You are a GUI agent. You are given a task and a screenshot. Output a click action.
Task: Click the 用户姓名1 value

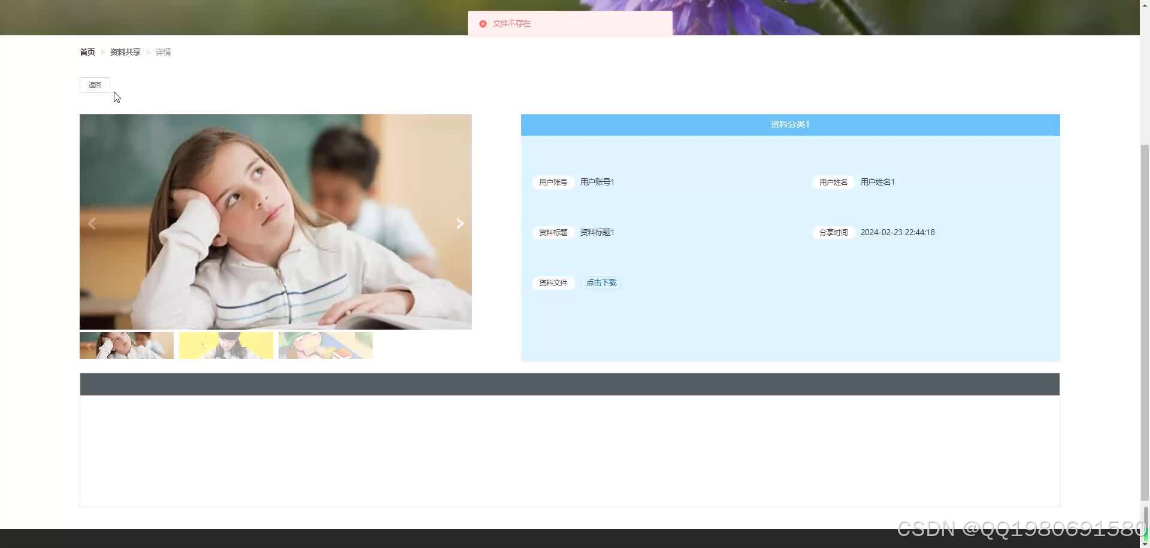tap(877, 182)
